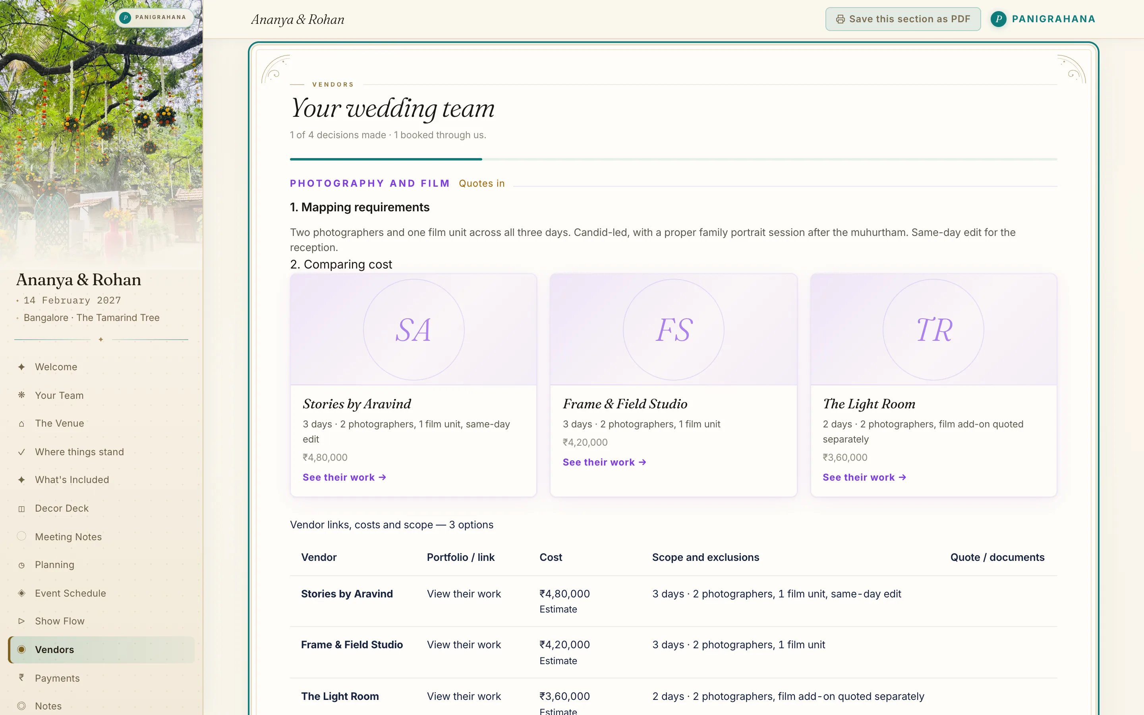Click the star icon beside What's Included

[x=21, y=480]
